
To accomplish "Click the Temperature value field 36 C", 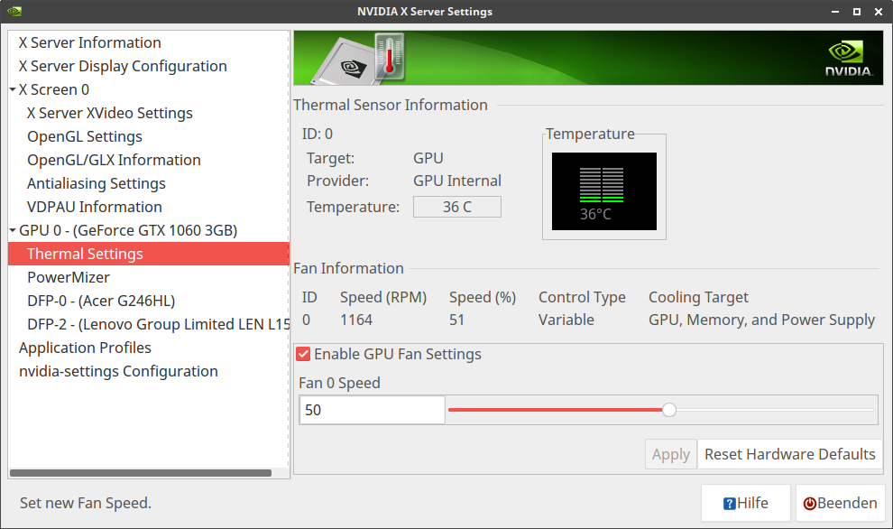I will click(457, 207).
